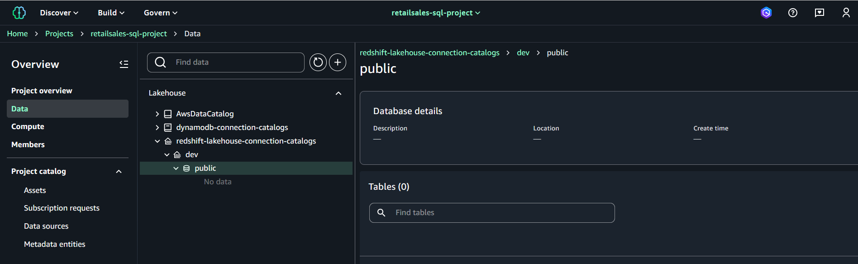Select the dev database tree item
Viewport: 858px width, 264px height.
pos(191,155)
